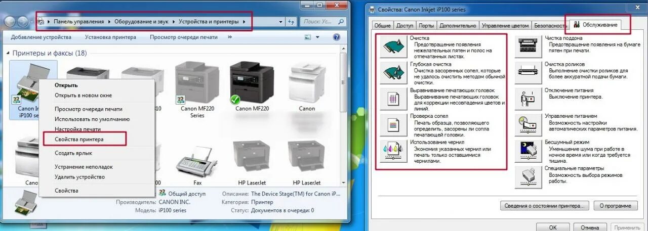Choose Открыть in context menu

66,85
